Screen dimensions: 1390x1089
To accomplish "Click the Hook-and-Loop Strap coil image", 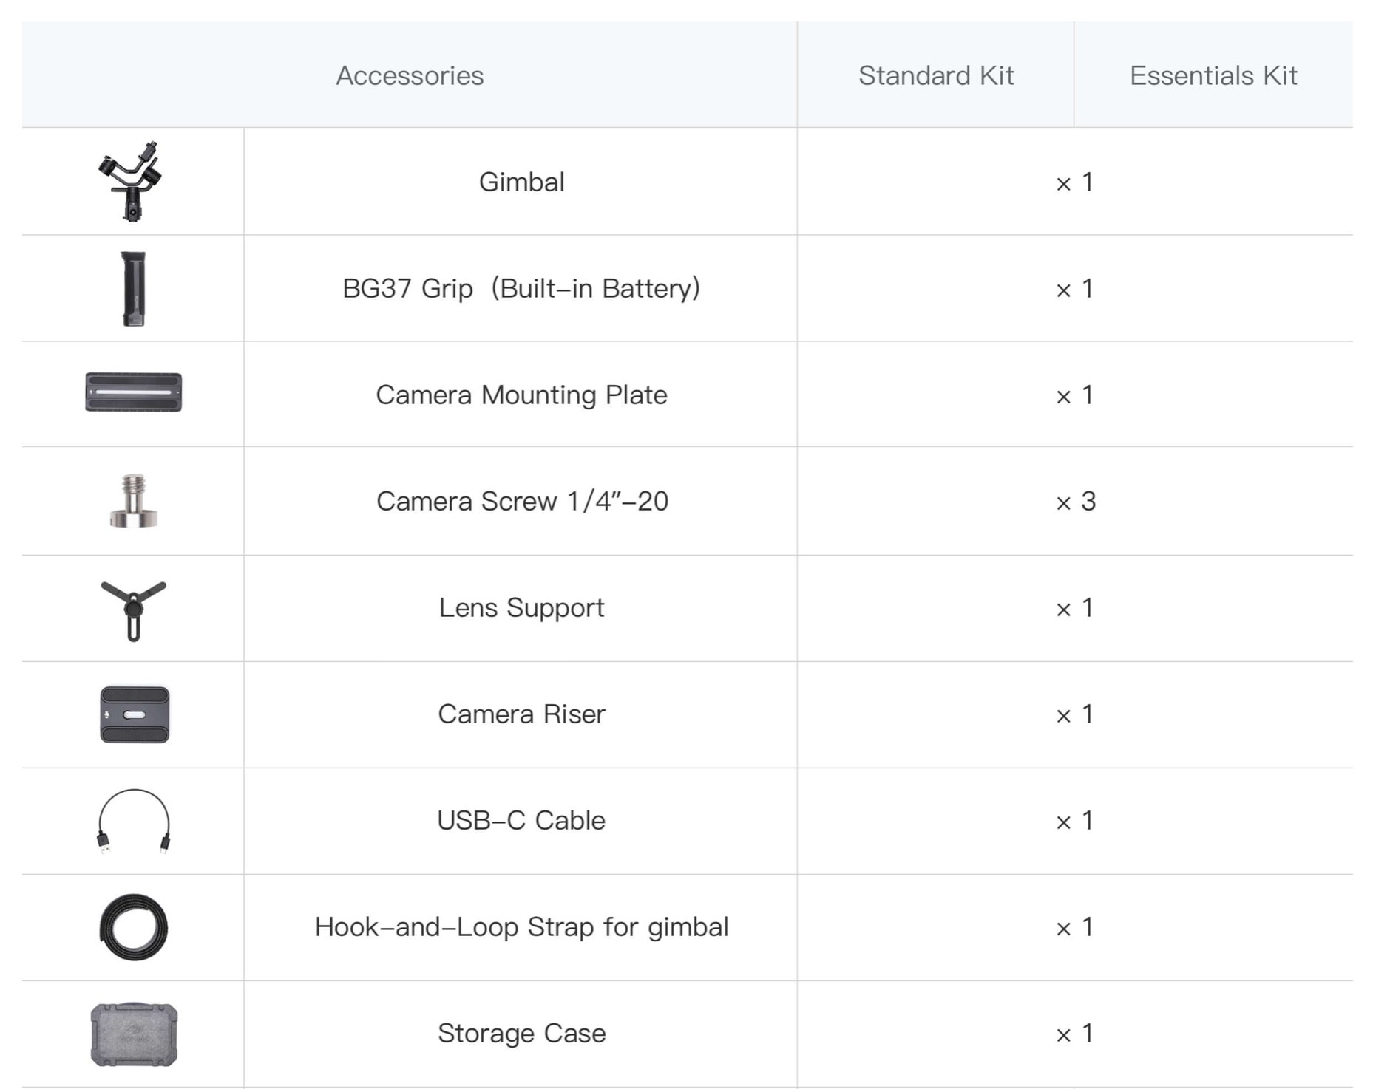I will coord(134,927).
